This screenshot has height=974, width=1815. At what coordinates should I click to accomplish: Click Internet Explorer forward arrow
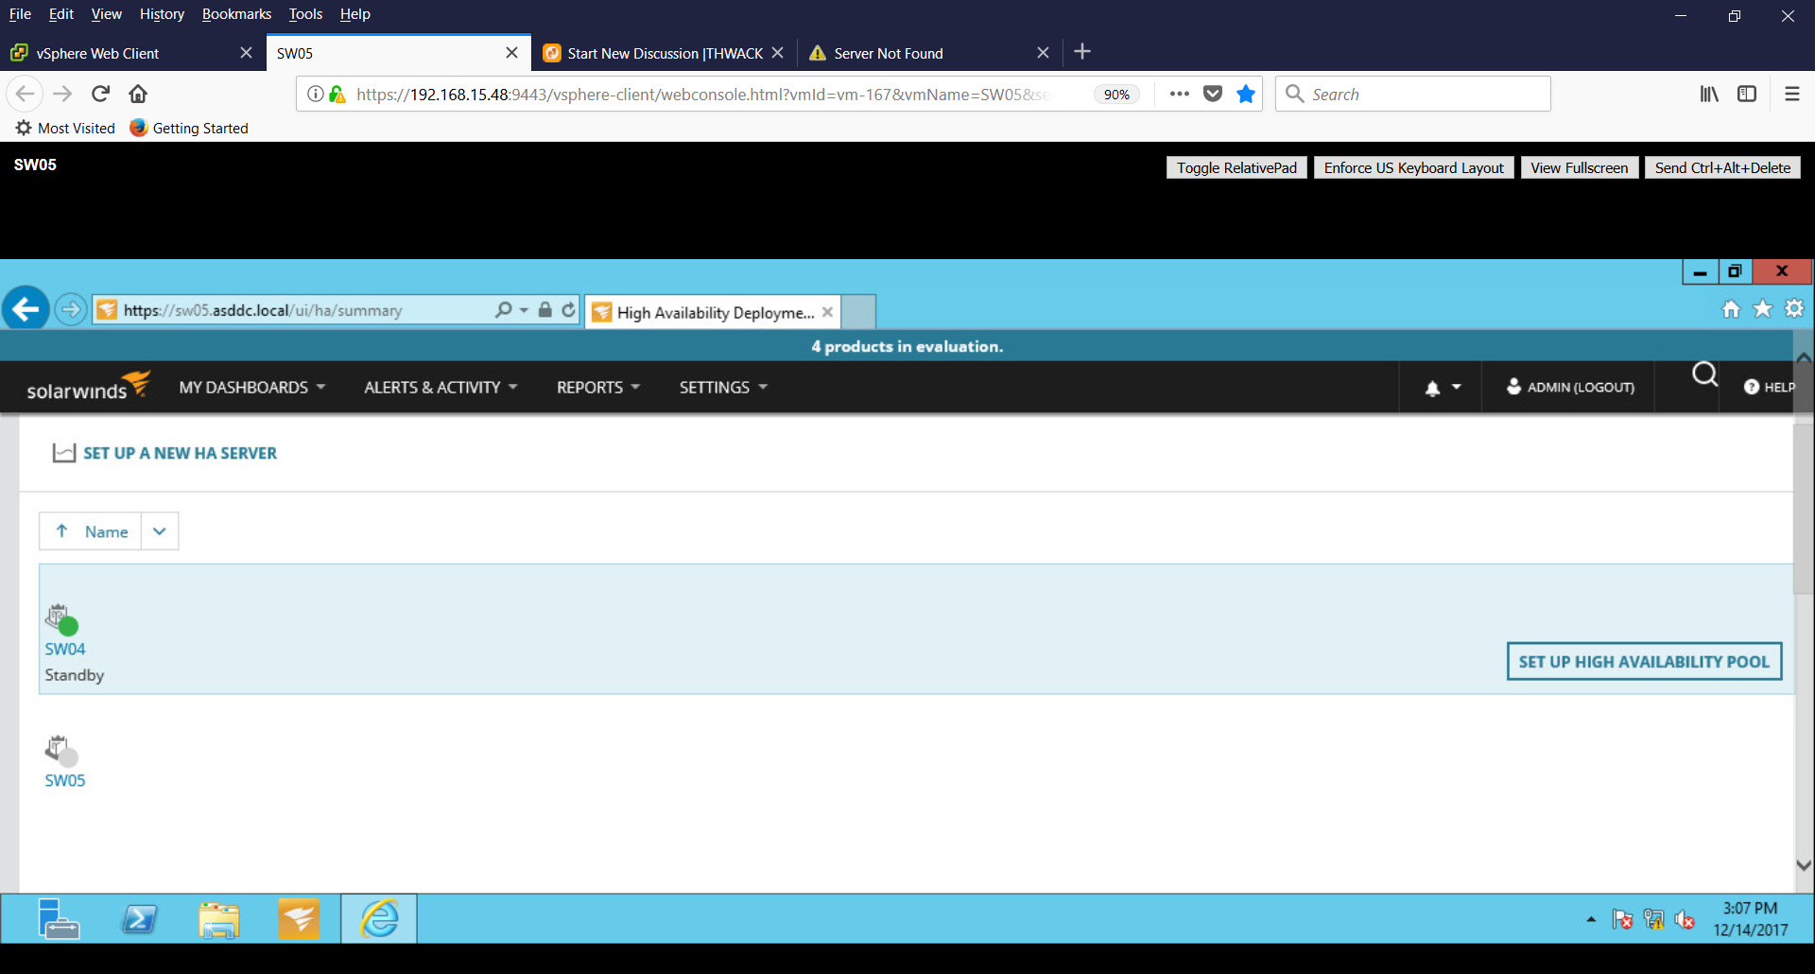point(70,309)
